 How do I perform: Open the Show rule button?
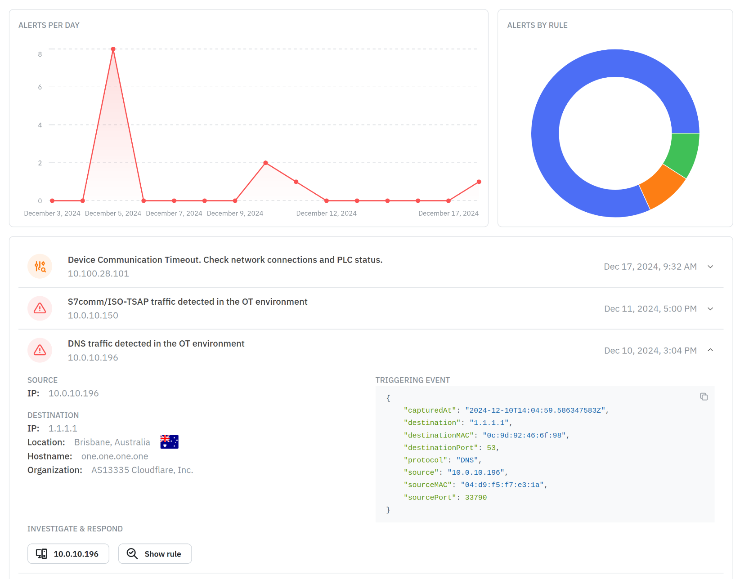coord(155,554)
